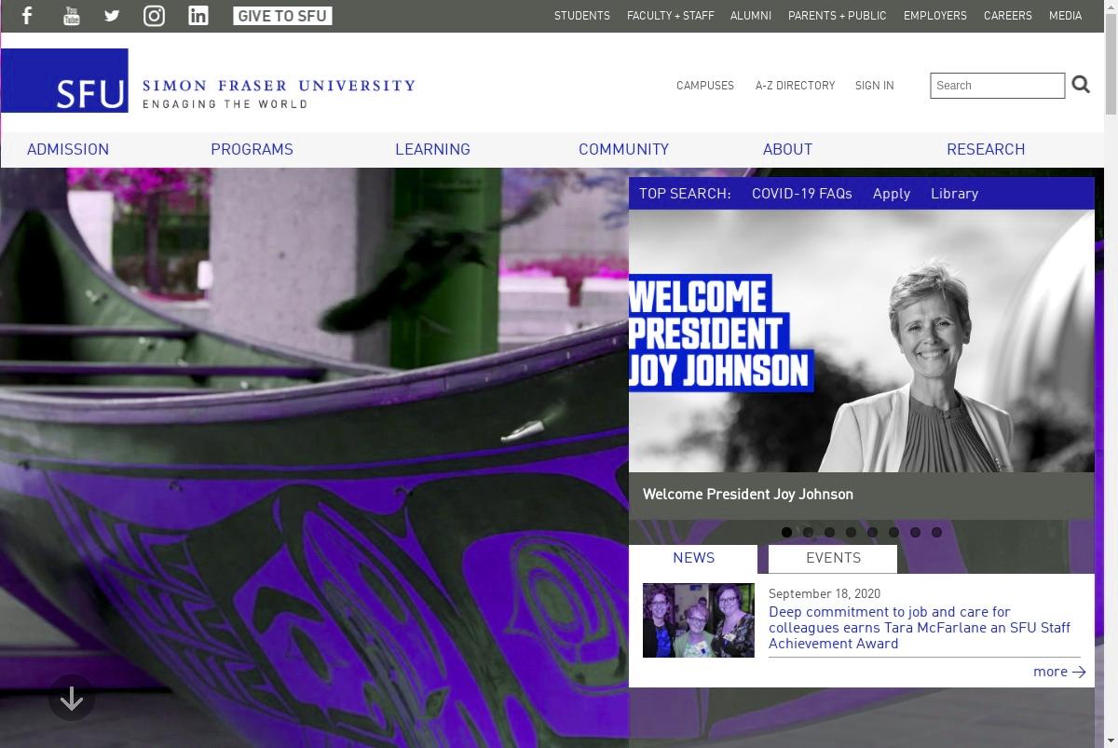Viewport: 1118px width, 748px height.
Task: Click Welcome President Joy Johnson banner image
Action: pos(862,341)
